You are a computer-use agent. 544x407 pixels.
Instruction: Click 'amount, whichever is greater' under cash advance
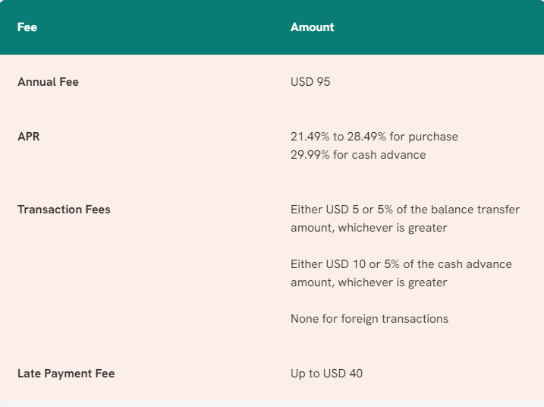pos(369,282)
